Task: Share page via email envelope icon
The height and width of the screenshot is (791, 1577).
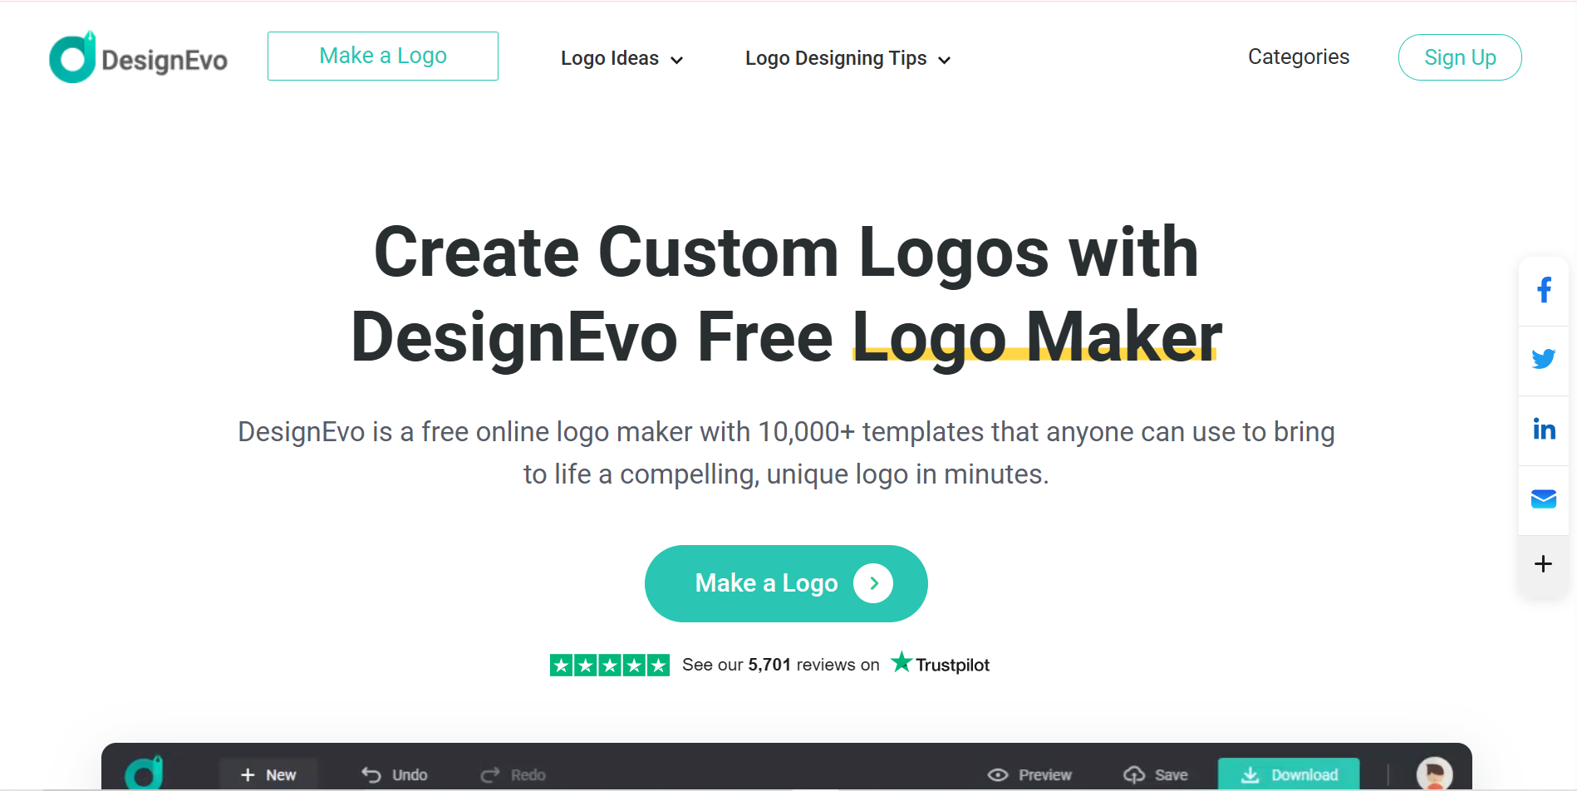Action: [1544, 499]
